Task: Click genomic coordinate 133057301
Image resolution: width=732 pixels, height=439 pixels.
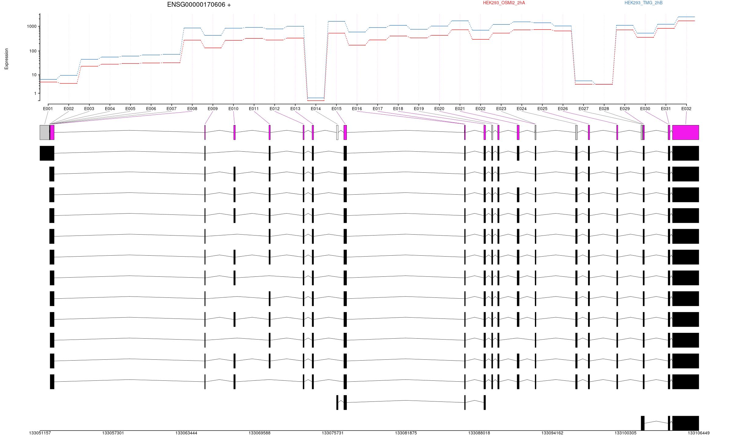Action: [113, 433]
